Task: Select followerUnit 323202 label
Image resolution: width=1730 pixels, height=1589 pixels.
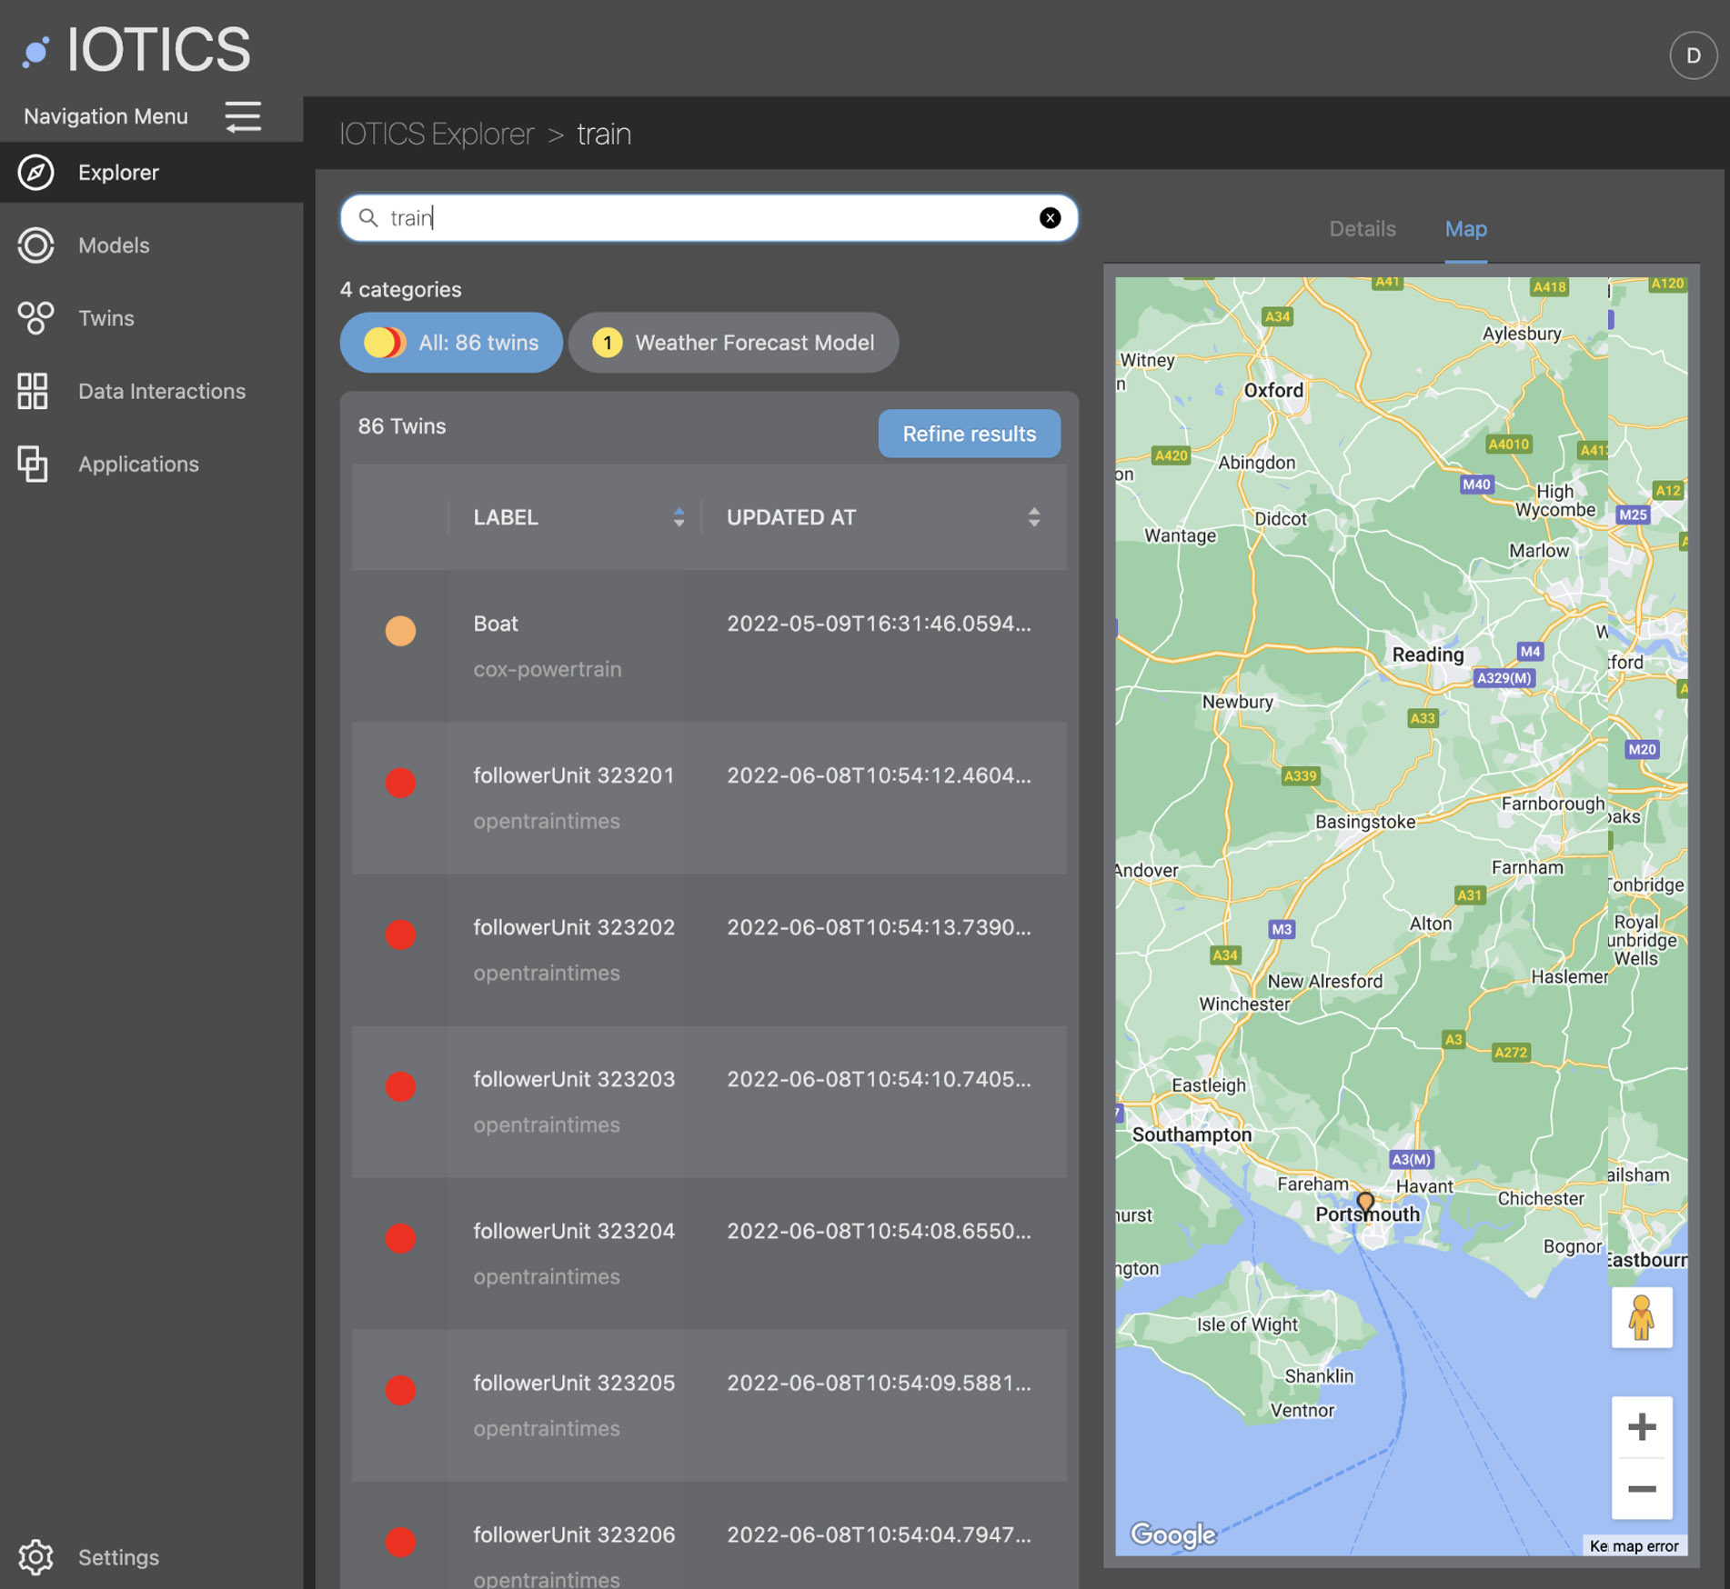Action: click(574, 927)
